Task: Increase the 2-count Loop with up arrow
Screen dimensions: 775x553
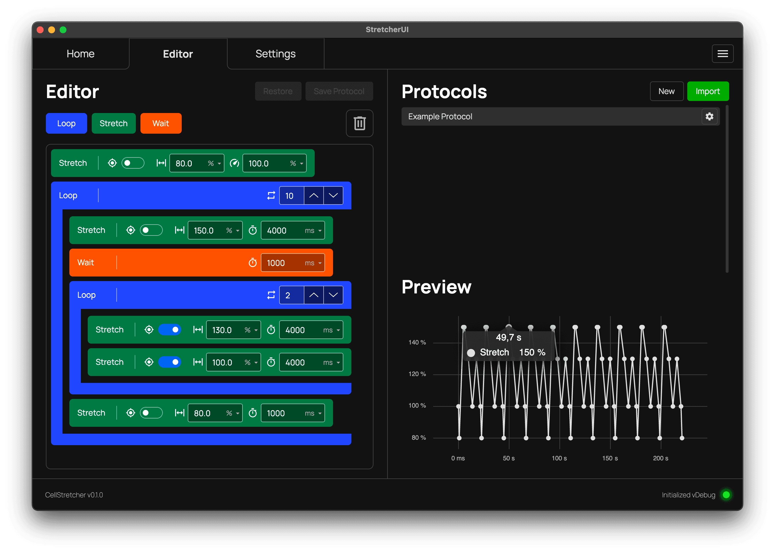Action: [x=314, y=295]
